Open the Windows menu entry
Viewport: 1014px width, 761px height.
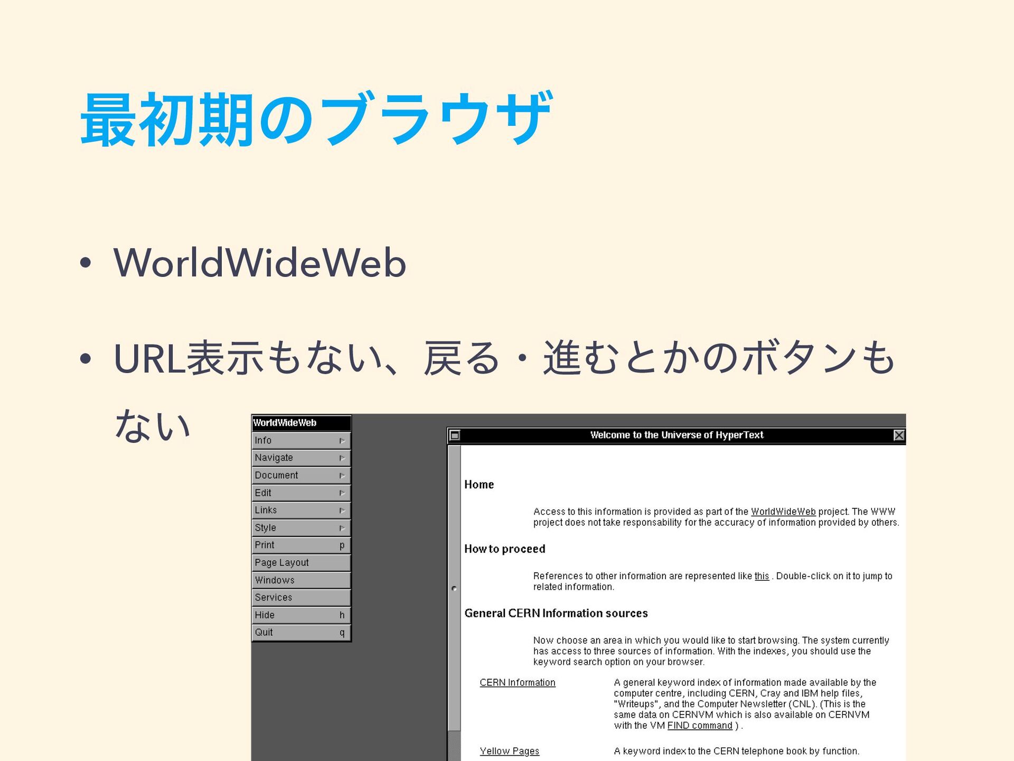coord(301,580)
